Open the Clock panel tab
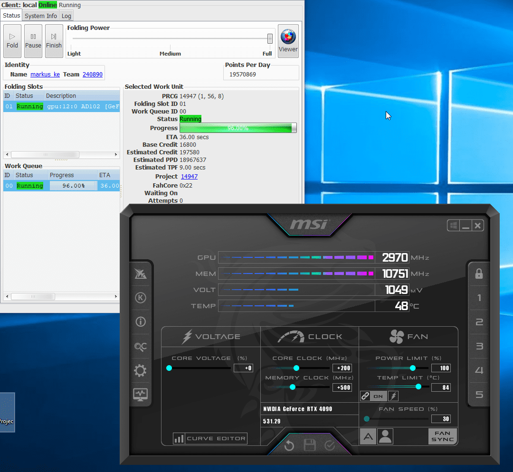 310,337
